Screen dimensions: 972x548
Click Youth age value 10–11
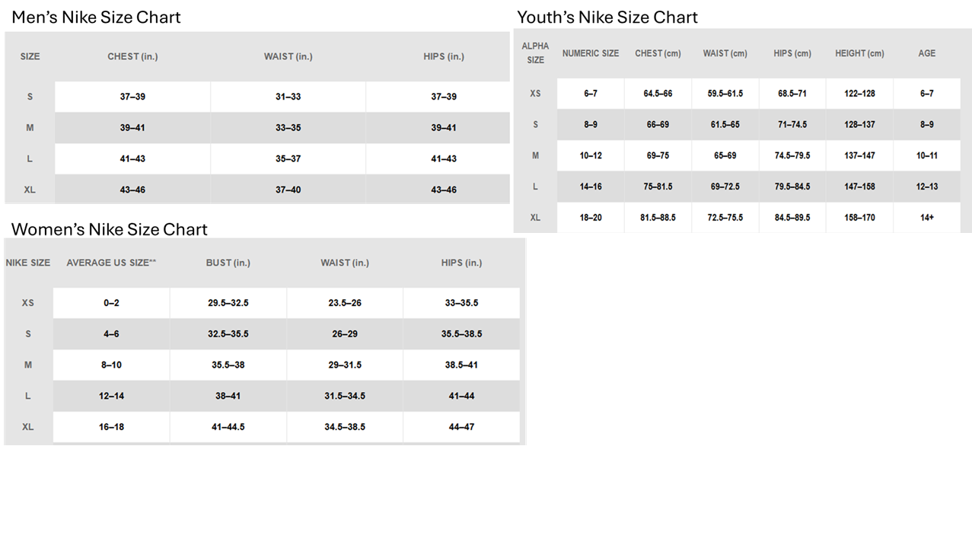pyautogui.click(x=926, y=155)
